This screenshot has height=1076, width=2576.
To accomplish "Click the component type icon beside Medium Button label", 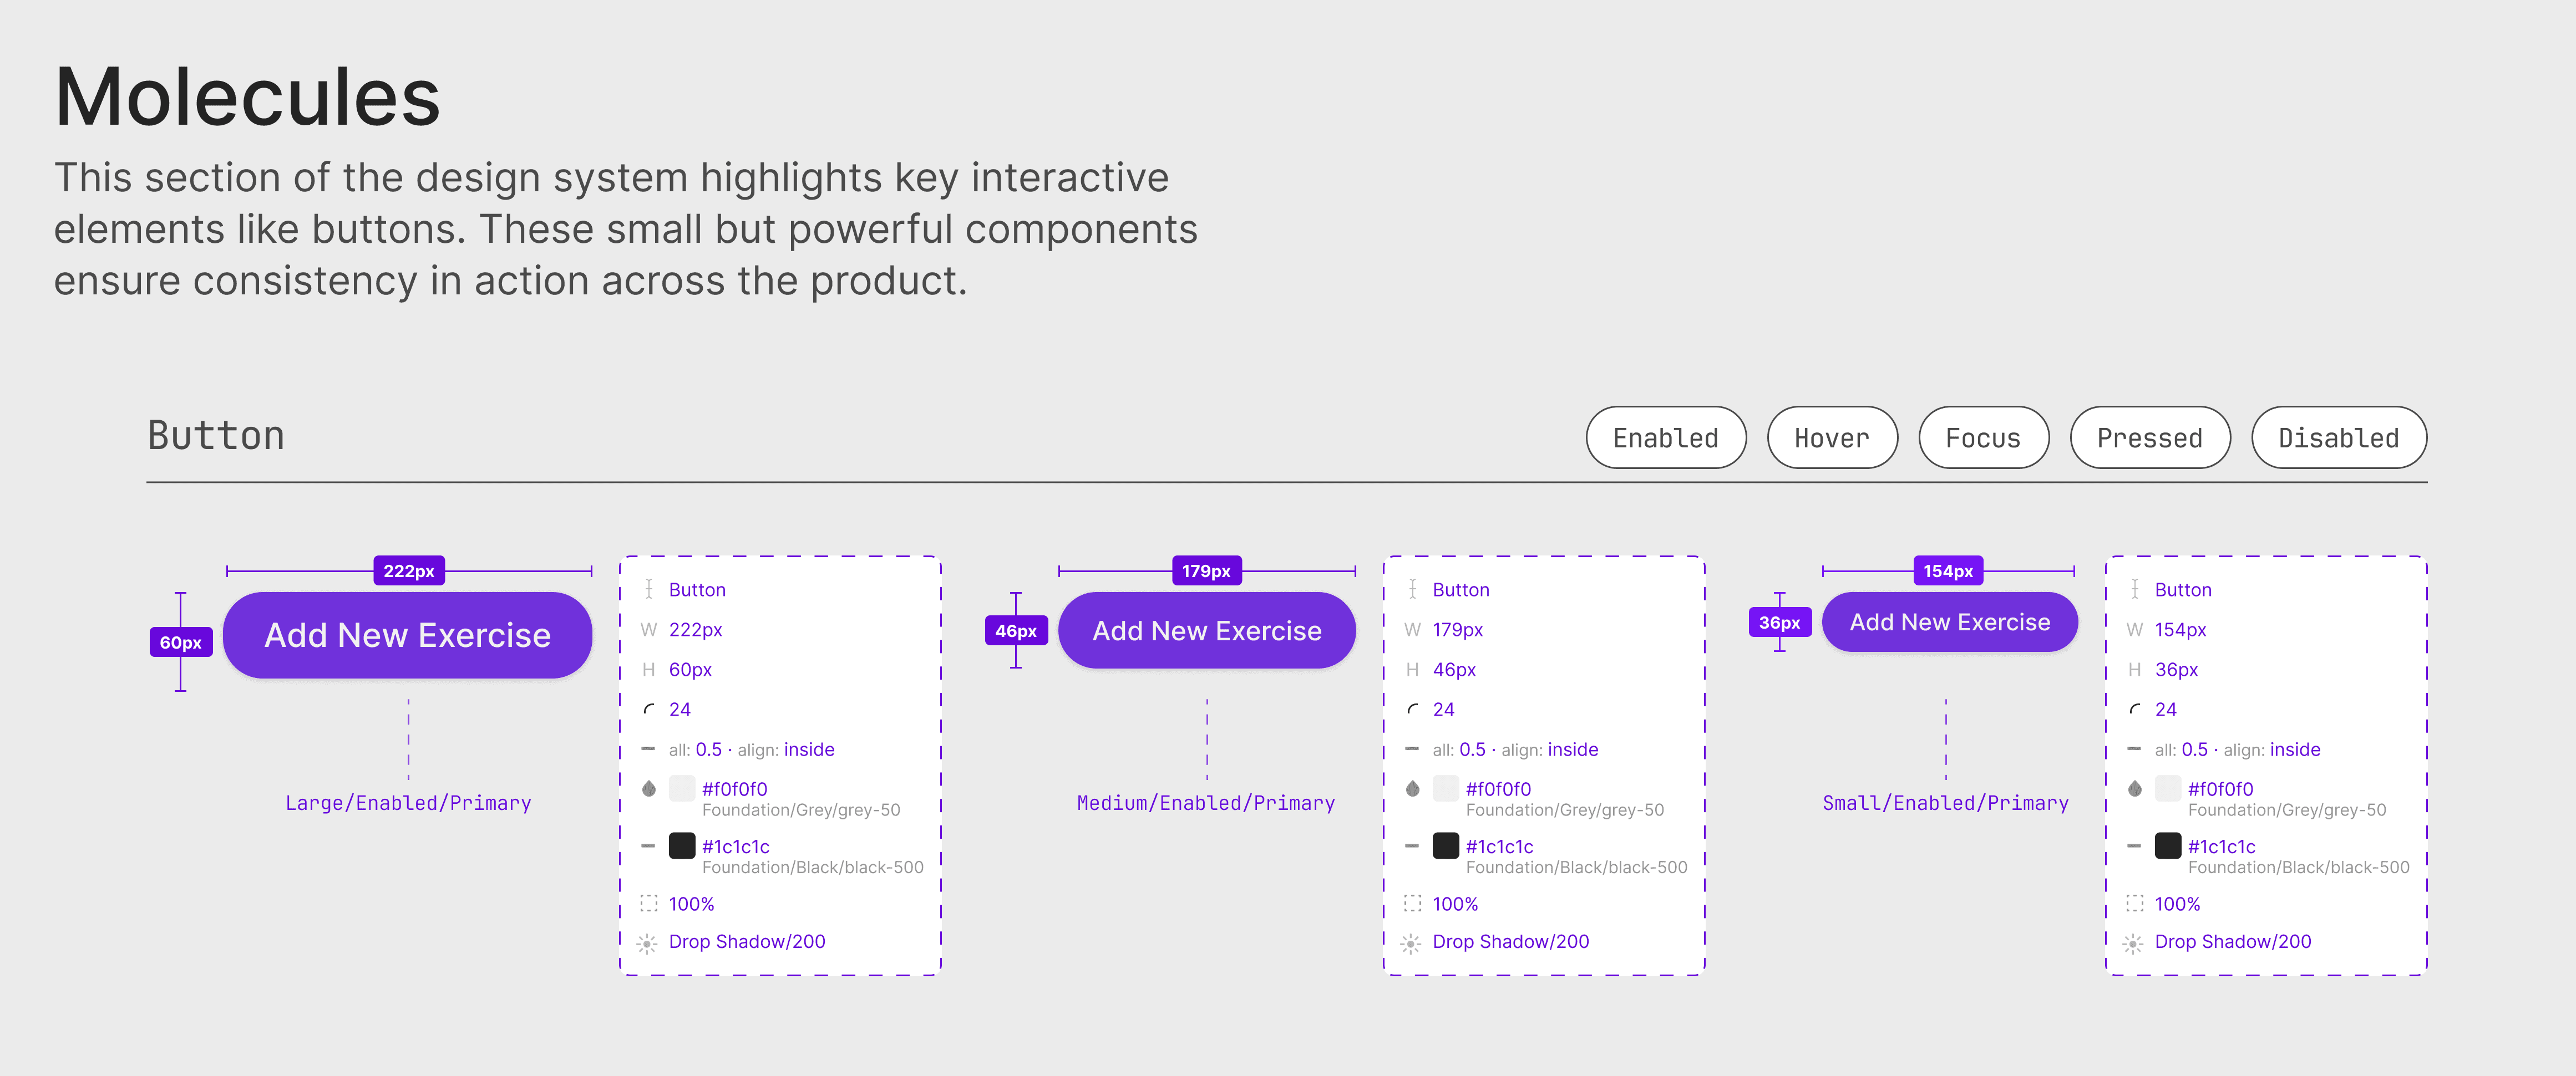I will [x=1412, y=589].
